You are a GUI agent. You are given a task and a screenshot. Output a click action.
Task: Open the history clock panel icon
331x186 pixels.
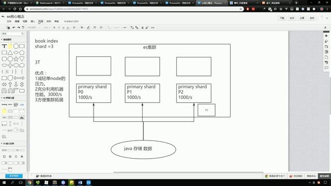[x=326, y=63]
